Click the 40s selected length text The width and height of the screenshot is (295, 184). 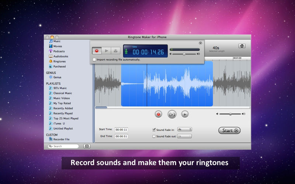pyautogui.click(x=216, y=48)
